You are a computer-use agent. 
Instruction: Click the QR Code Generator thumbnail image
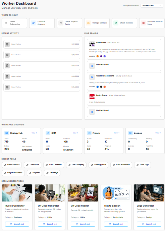tap(50, 193)
